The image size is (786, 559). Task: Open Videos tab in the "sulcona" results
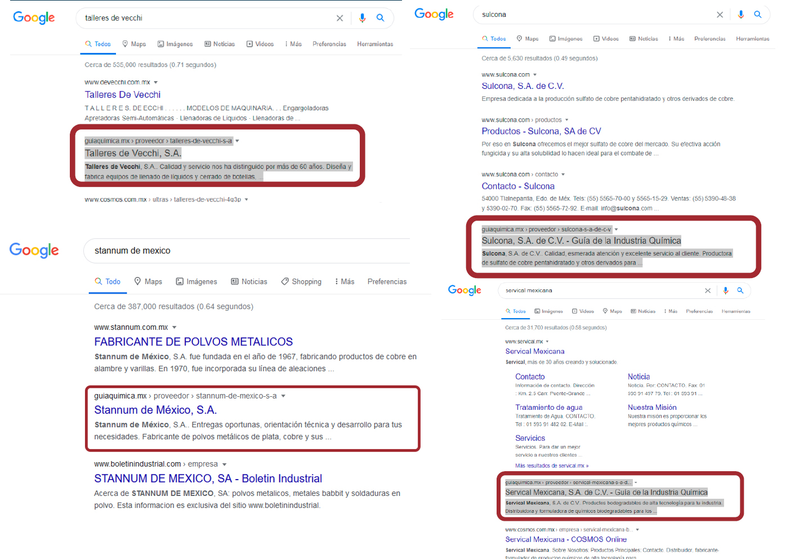point(606,39)
